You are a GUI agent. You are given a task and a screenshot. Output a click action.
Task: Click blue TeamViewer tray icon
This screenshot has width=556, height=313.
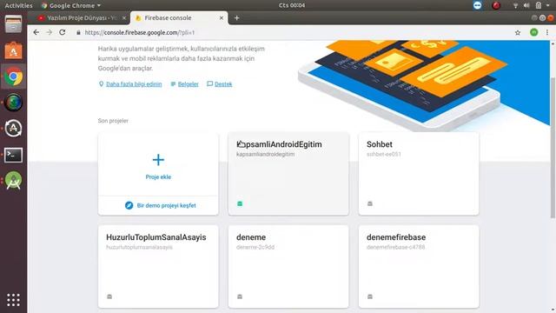click(x=477, y=5)
